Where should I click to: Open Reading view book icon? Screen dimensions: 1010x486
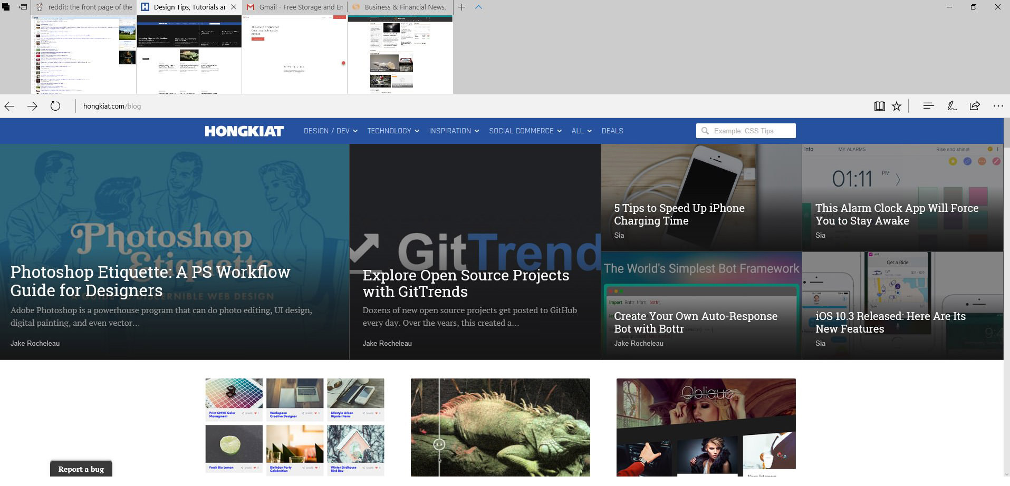(x=879, y=106)
